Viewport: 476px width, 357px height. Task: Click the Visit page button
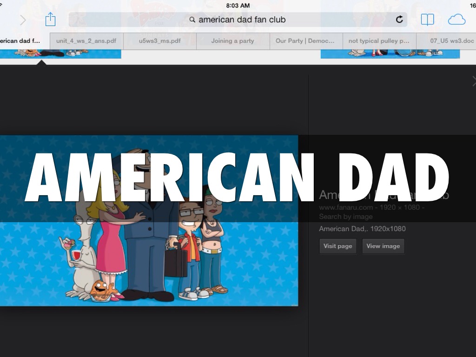[x=337, y=246]
